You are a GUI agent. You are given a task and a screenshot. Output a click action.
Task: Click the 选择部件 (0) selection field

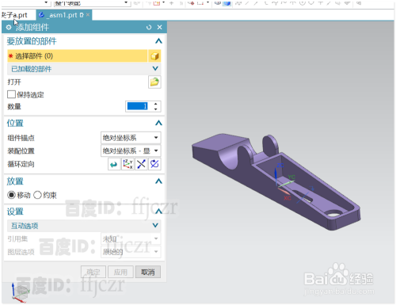click(78, 56)
